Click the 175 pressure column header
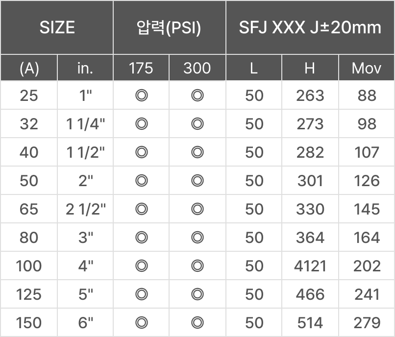Viewport: 395px width, 337px height. (141, 68)
